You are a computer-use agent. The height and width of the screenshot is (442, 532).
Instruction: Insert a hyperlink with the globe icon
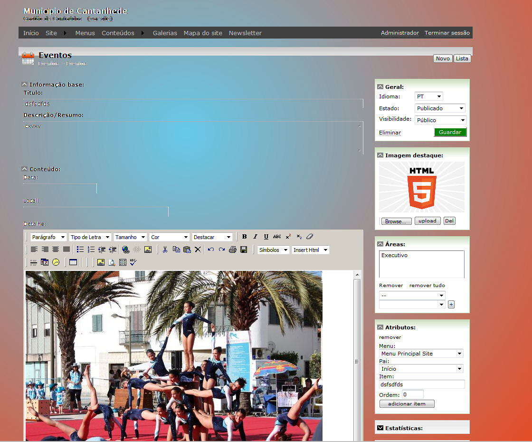coord(125,250)
